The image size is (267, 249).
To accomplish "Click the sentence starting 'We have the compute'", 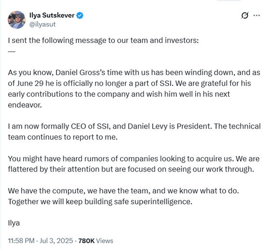I will (123, 191).
